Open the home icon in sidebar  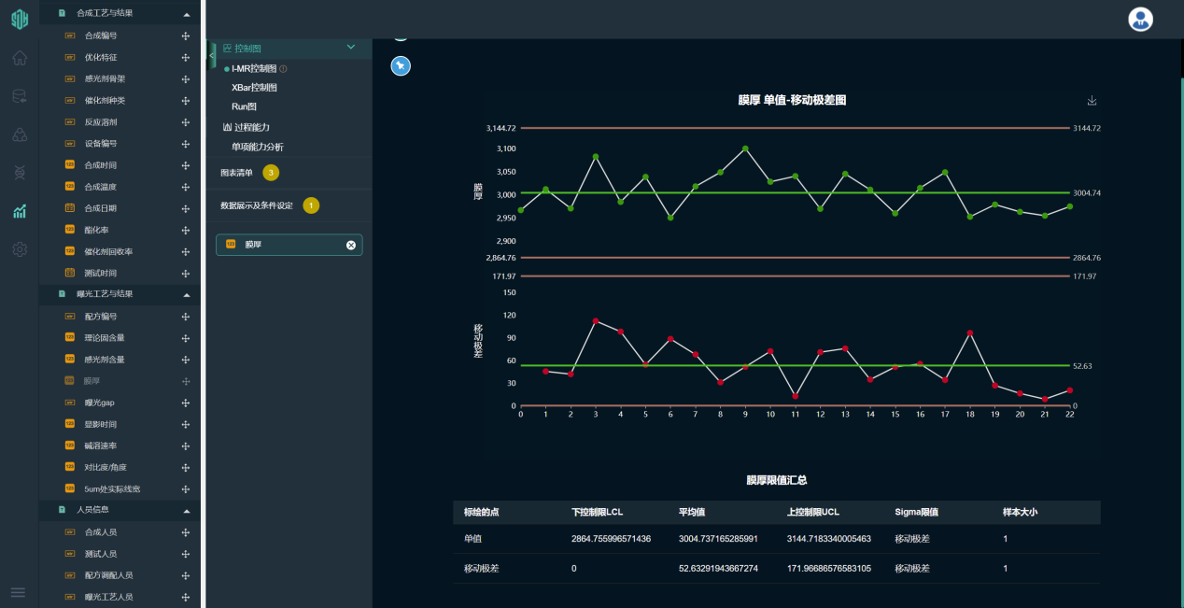tap(20, 58)
